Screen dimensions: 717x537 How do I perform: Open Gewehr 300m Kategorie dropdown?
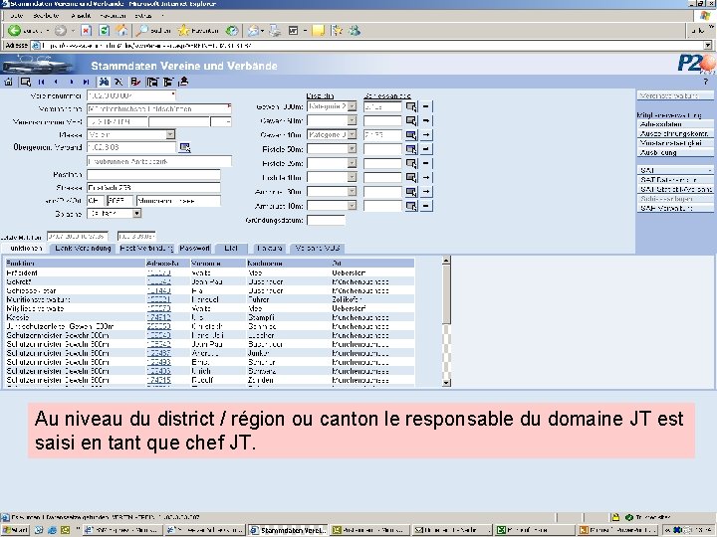tap(352, 106)
